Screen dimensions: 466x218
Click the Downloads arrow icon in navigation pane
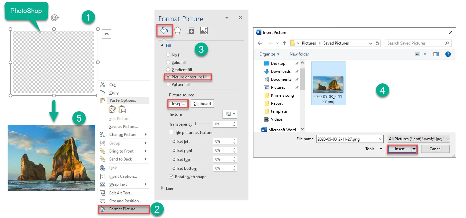(267, 71)
